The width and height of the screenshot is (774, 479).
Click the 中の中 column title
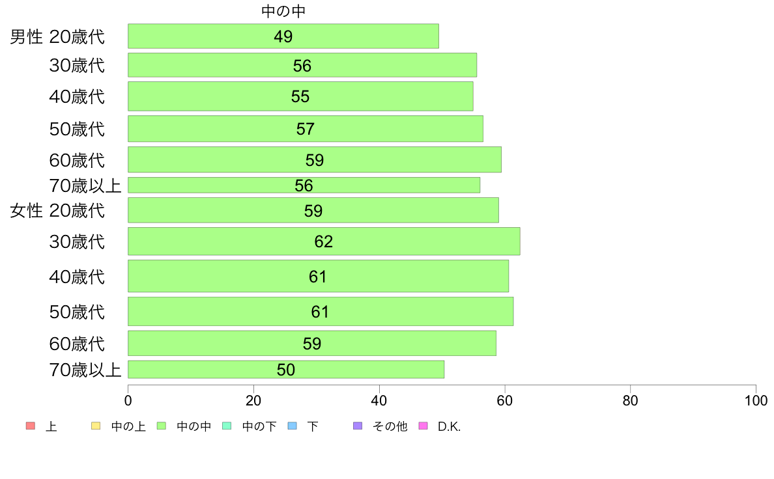pyautogui.click(x=283, y=11)
